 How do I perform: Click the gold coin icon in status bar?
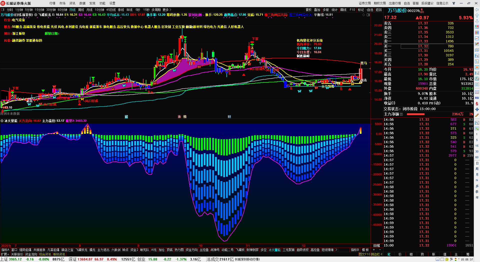coord(447,260)
